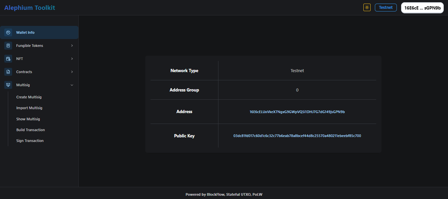Open the Fungible Tokens menu label
Viewport: 448px width, 199px height.
30,46
